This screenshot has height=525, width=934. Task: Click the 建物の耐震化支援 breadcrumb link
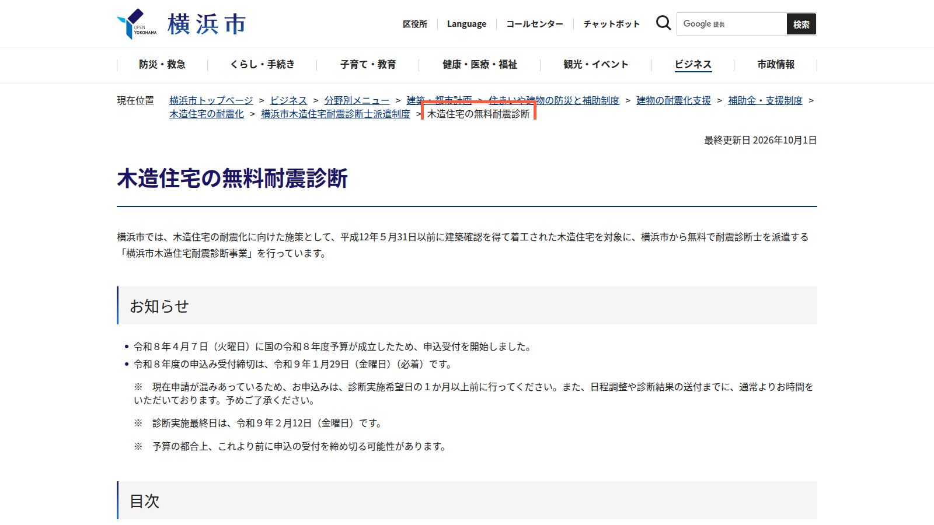(x=674, y=100)
